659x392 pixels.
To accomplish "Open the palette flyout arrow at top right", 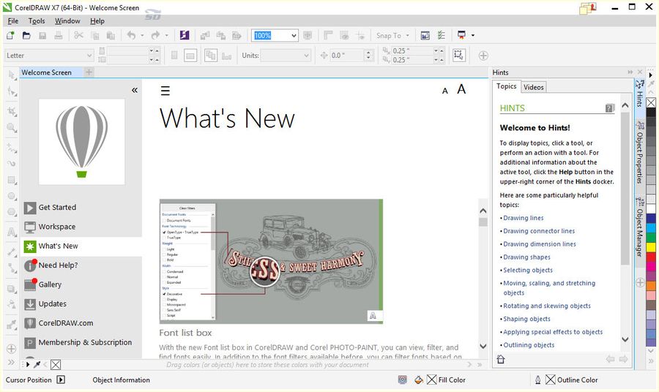I will (651, 75).
